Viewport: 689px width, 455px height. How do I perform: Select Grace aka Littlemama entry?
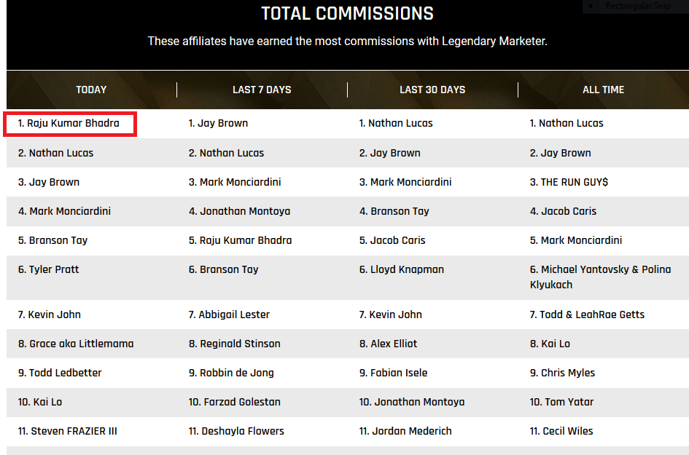click(x=76, y=344)
